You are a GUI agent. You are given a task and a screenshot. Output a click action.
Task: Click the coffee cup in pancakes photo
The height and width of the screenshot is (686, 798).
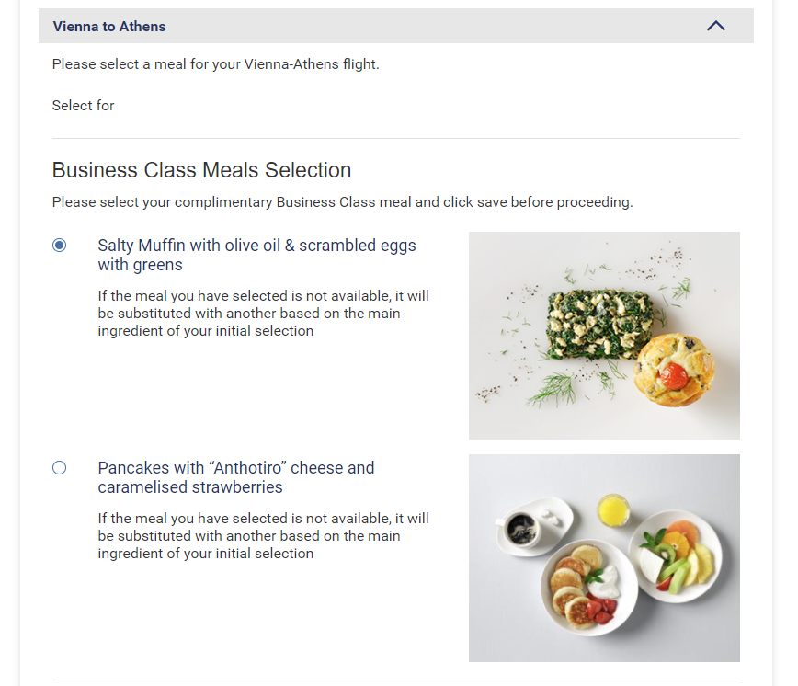(521, 527)
